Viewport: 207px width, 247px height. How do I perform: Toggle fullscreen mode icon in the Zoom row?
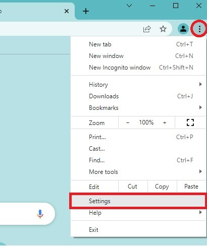tap(190, 122)
